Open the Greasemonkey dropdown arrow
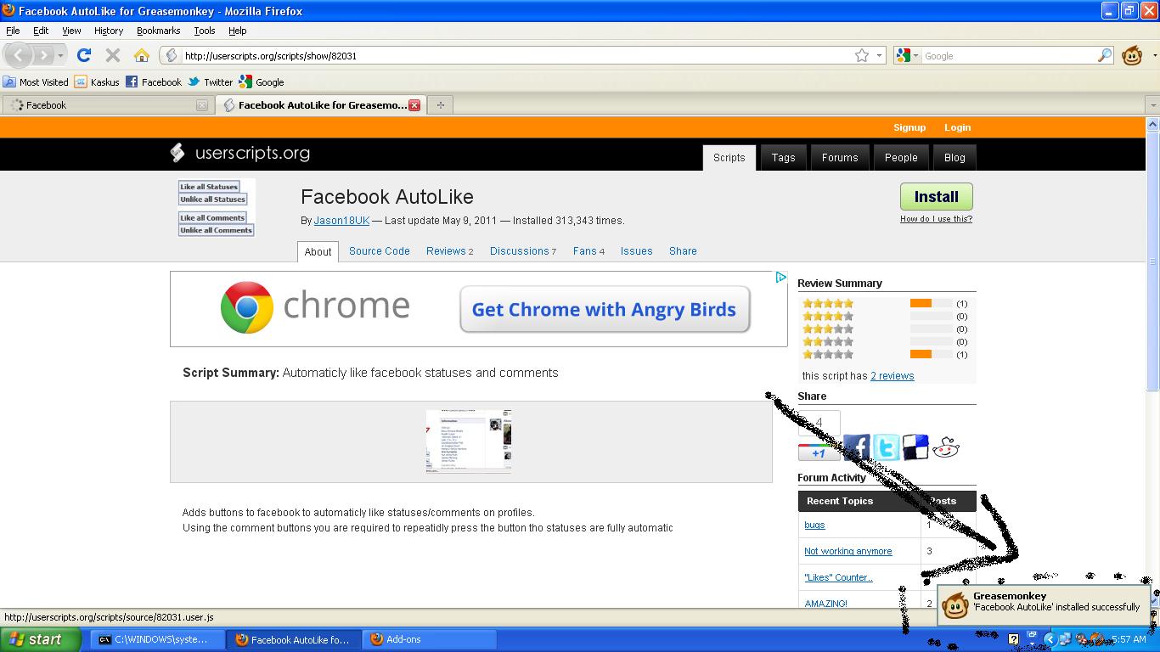The image size is (1160, 652). tap(1154, 56)
